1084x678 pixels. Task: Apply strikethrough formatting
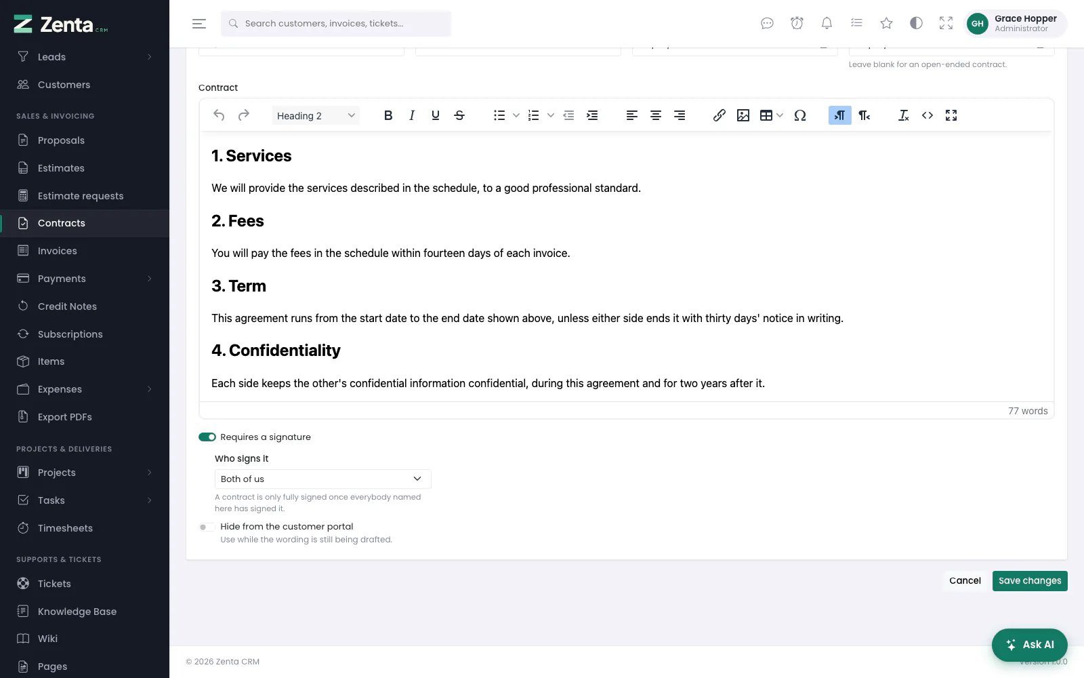459,115
